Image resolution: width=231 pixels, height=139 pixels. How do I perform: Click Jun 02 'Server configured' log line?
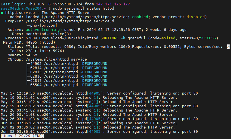[x=99, y=132]
